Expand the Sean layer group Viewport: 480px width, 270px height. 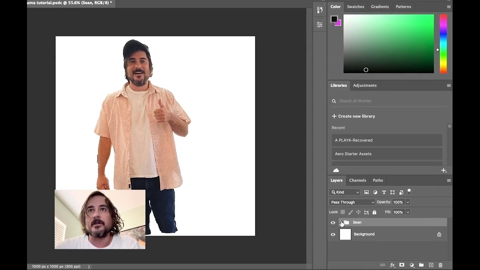340,222
